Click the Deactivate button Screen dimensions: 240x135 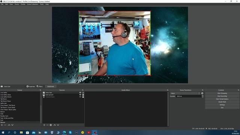click(51, 87)
